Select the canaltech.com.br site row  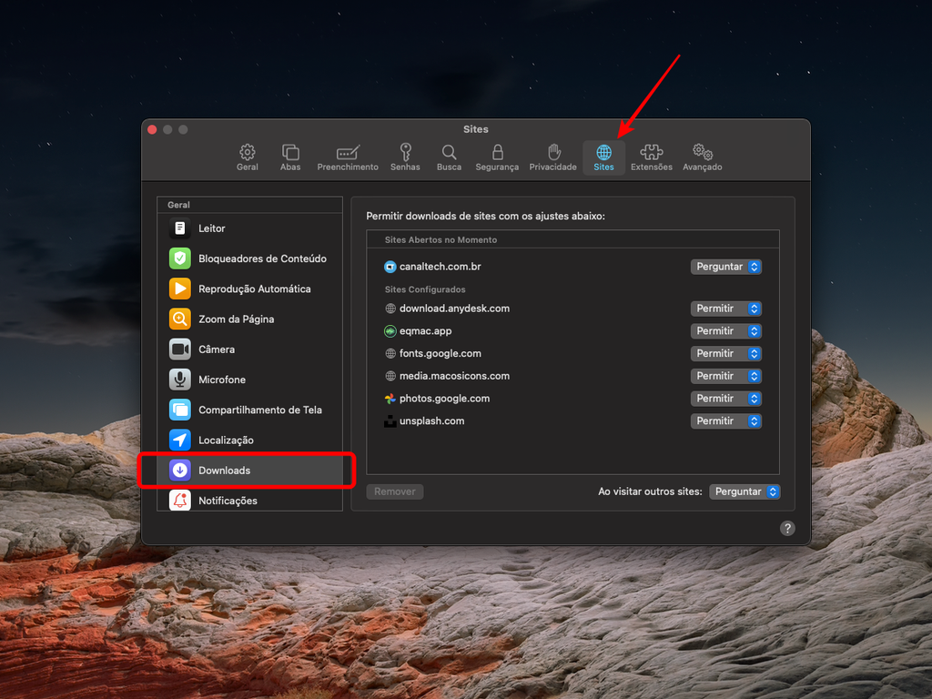click(x=573, y=267)
